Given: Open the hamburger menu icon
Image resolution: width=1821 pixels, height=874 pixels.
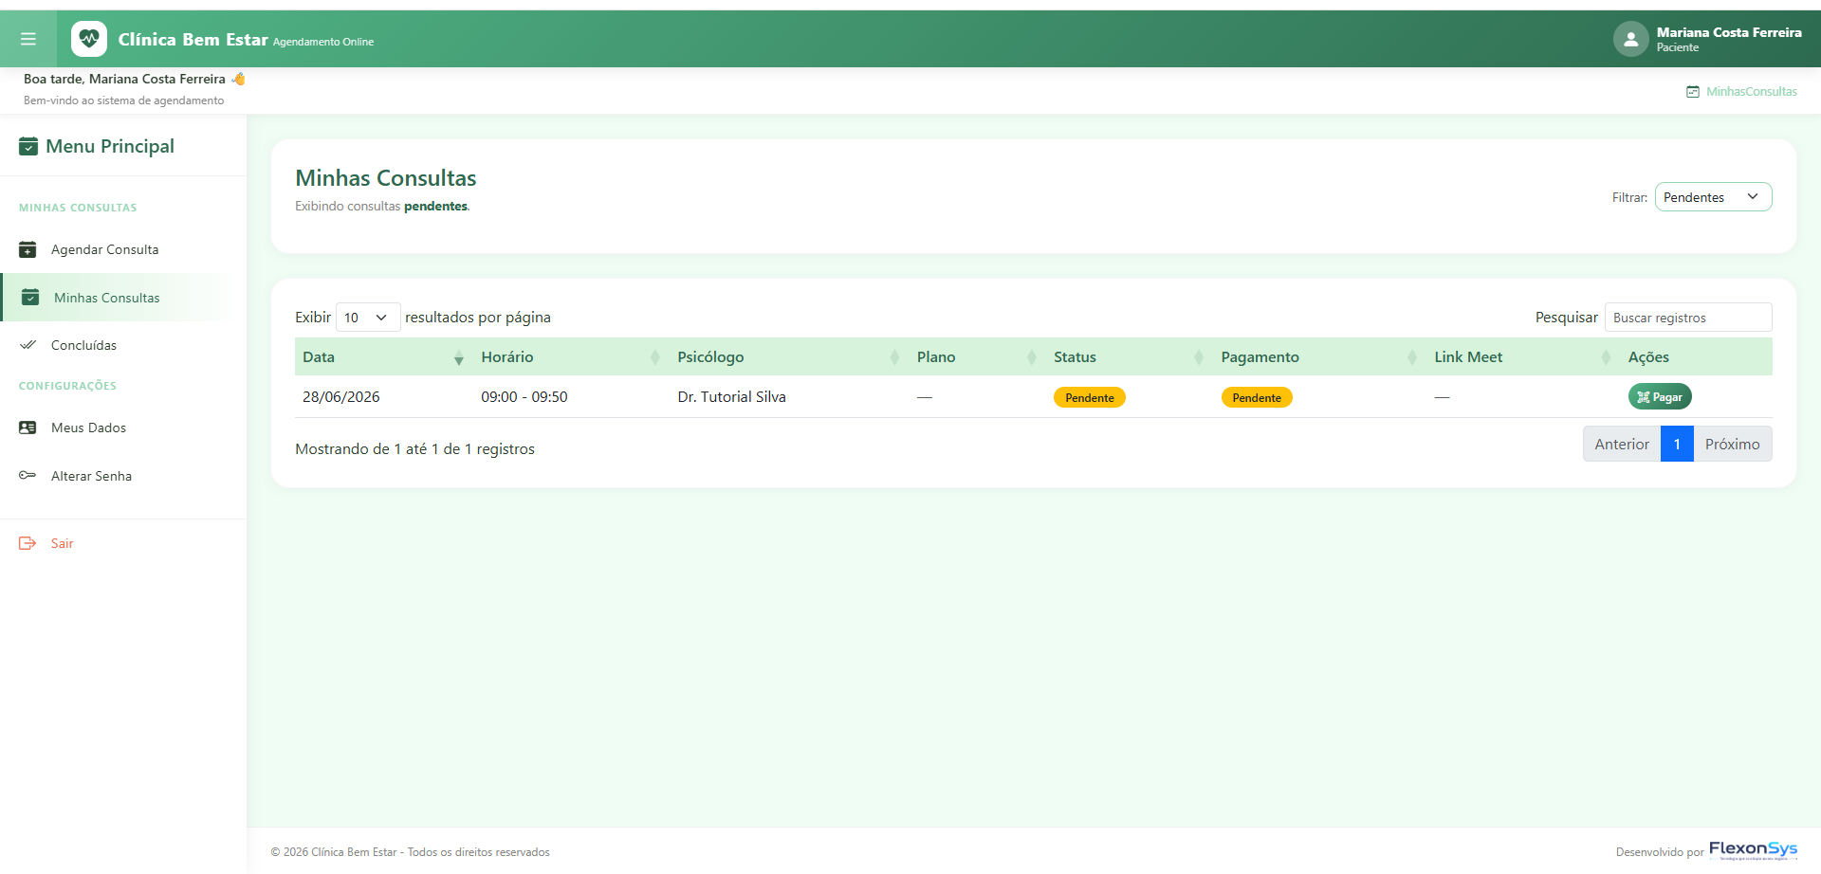Looking at the screenshot, I should point(28,39).
